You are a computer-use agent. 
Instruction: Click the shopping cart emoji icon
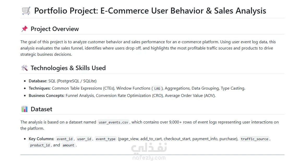(x=26, y=11)
